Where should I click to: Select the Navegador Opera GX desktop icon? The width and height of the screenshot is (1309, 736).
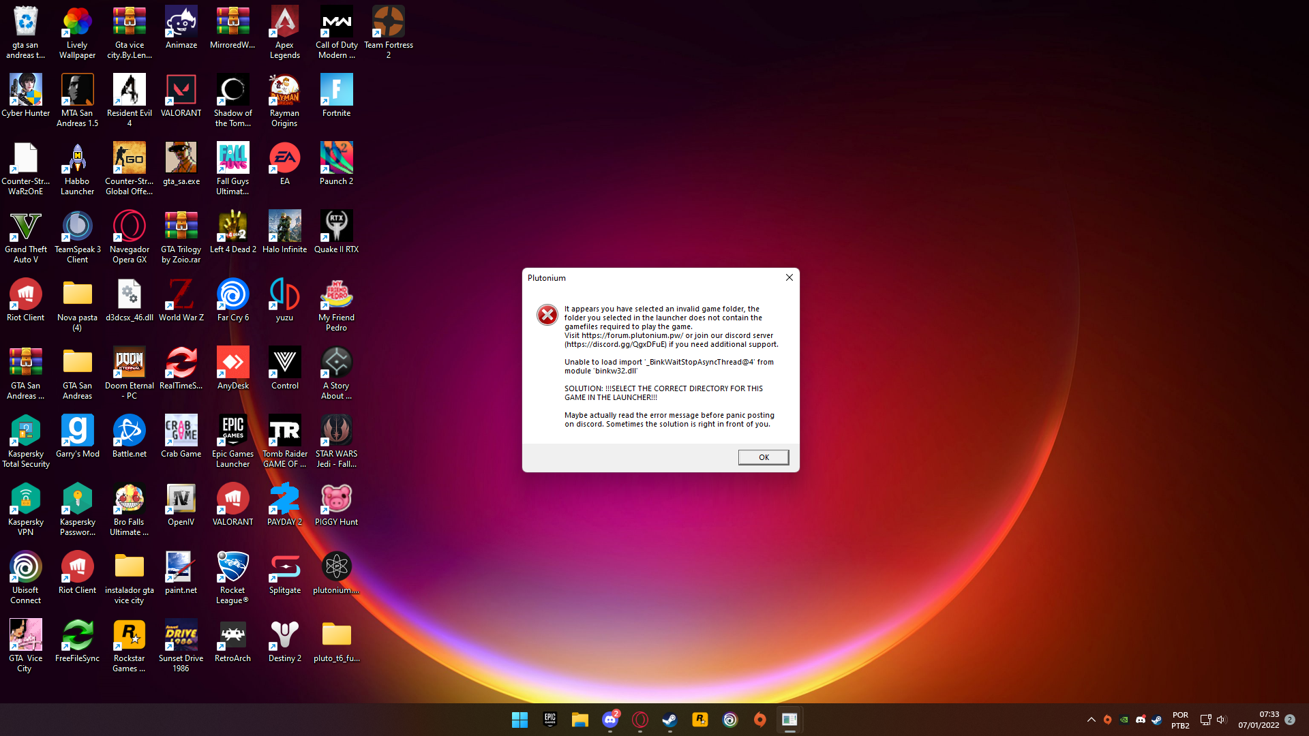click(130, 237)
